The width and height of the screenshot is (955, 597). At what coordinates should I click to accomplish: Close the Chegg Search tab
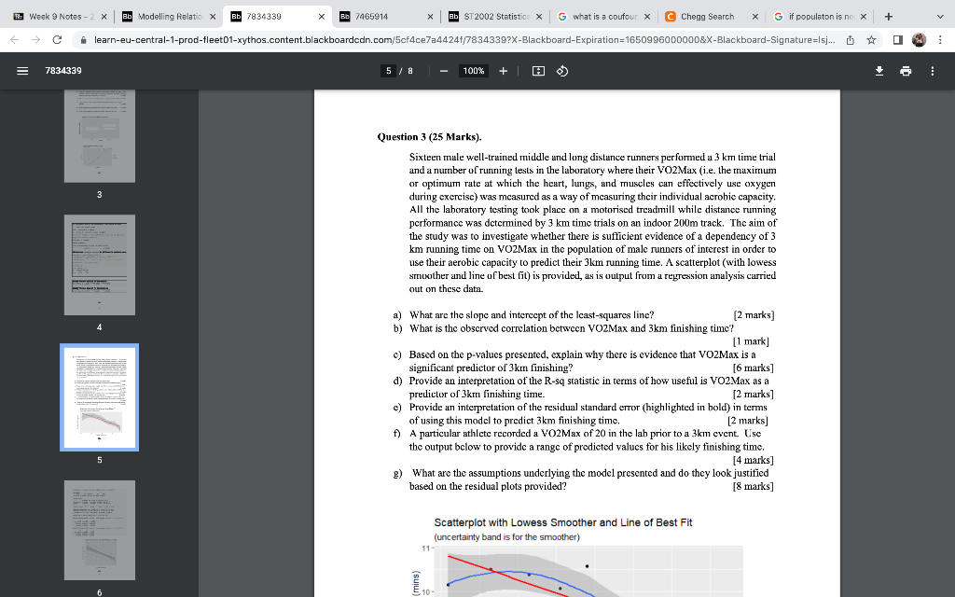coord(755,17)
